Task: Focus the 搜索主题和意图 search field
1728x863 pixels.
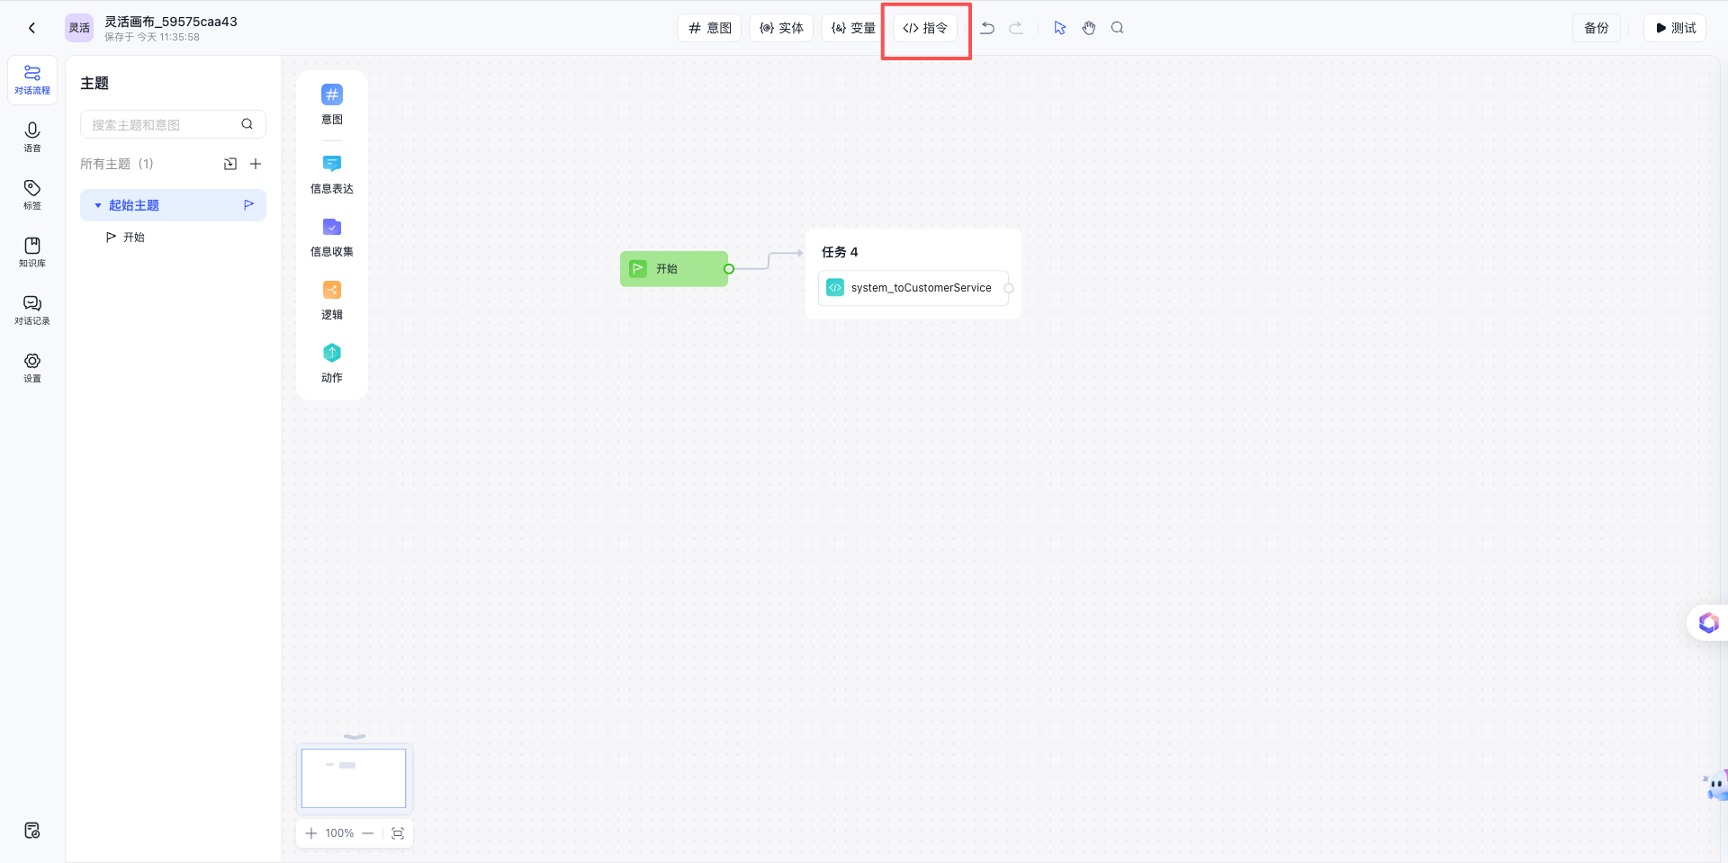Action: click(173, 124)
